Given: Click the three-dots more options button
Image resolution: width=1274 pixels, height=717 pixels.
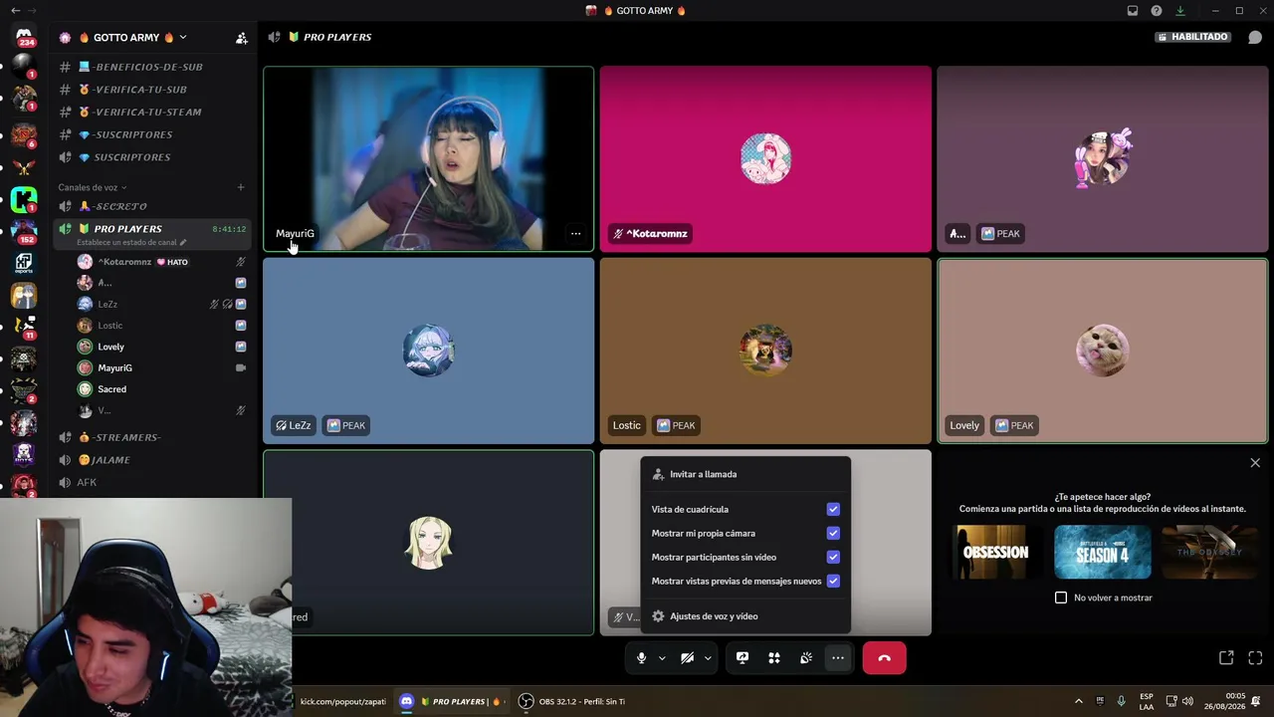Looking at the screenshot, I should pos(838,658).
